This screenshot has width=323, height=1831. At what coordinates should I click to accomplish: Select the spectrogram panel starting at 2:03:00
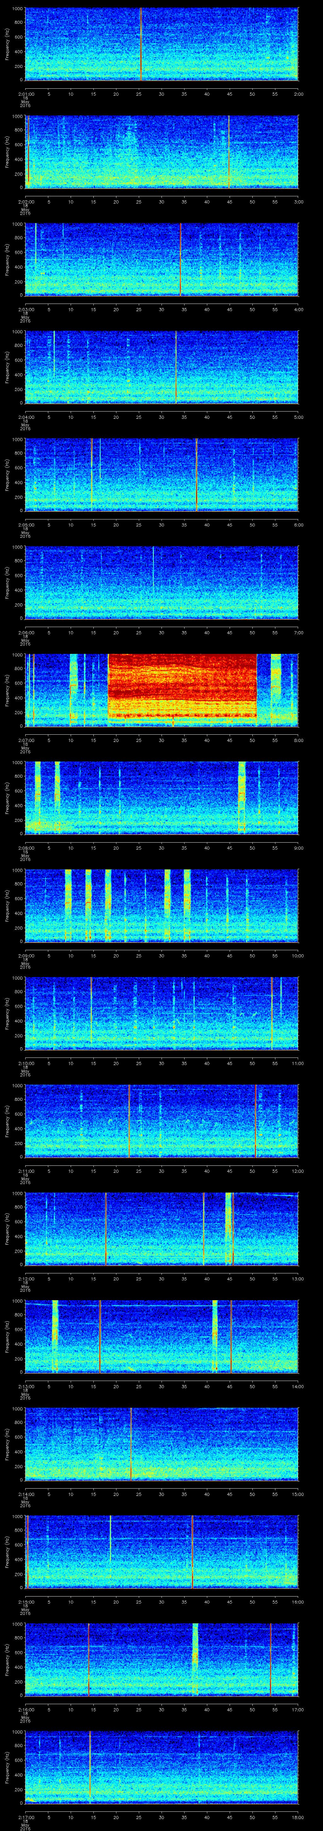(162, 259)
